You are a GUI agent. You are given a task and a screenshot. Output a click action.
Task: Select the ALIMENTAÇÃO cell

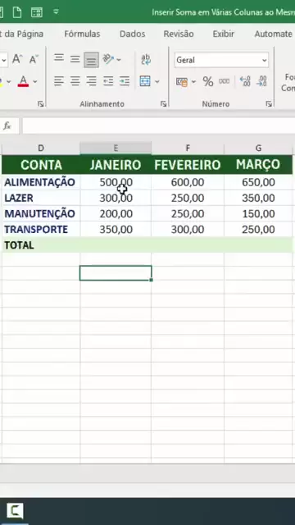41,182
